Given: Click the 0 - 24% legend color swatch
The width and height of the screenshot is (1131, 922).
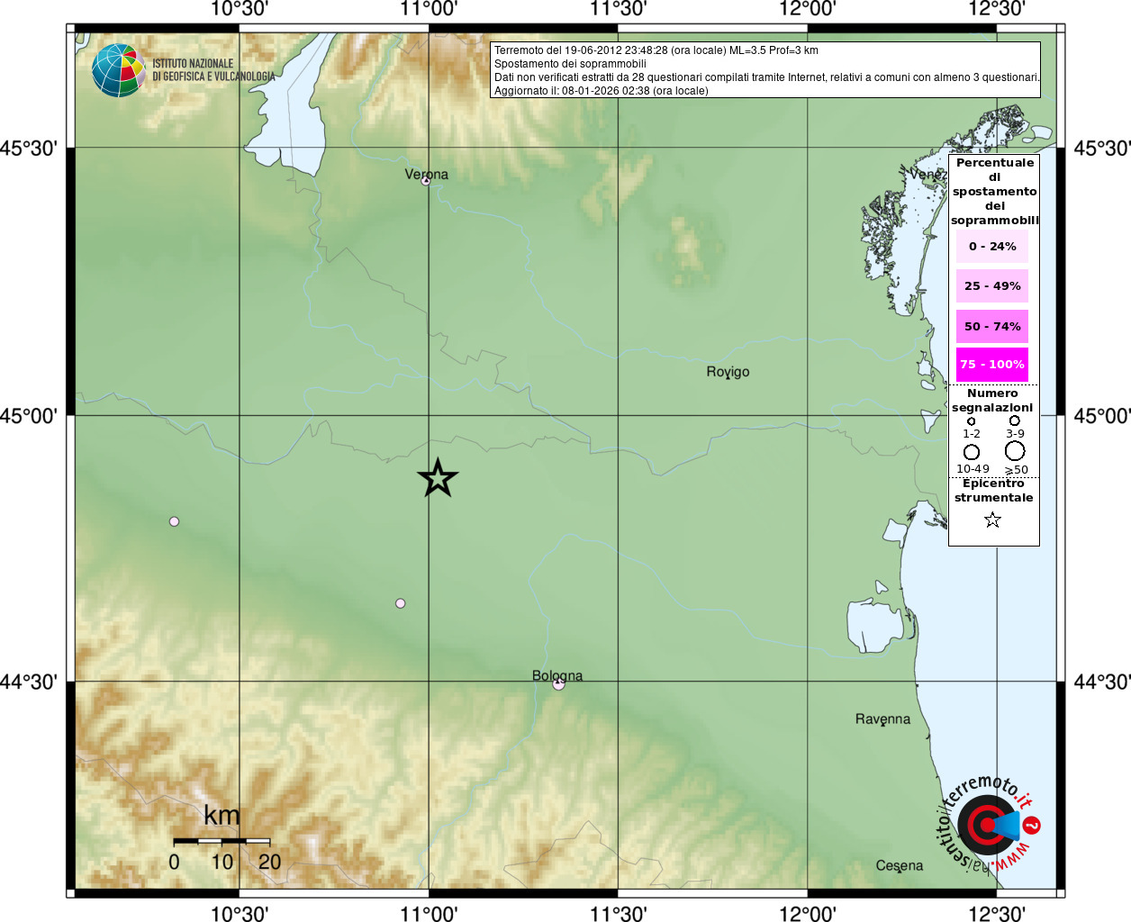Looking at the screenshot, I should point(992,246).
